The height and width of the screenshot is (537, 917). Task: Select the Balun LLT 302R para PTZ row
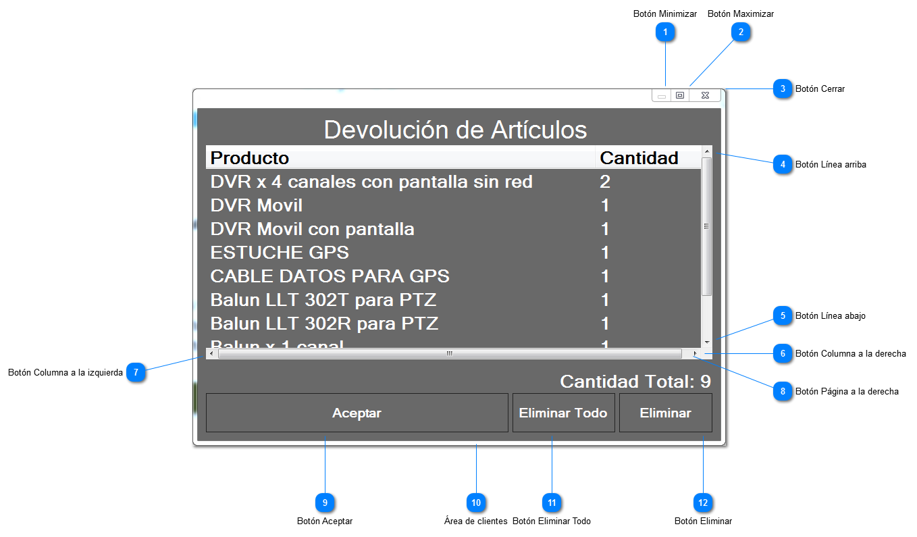tap(324, 324)
